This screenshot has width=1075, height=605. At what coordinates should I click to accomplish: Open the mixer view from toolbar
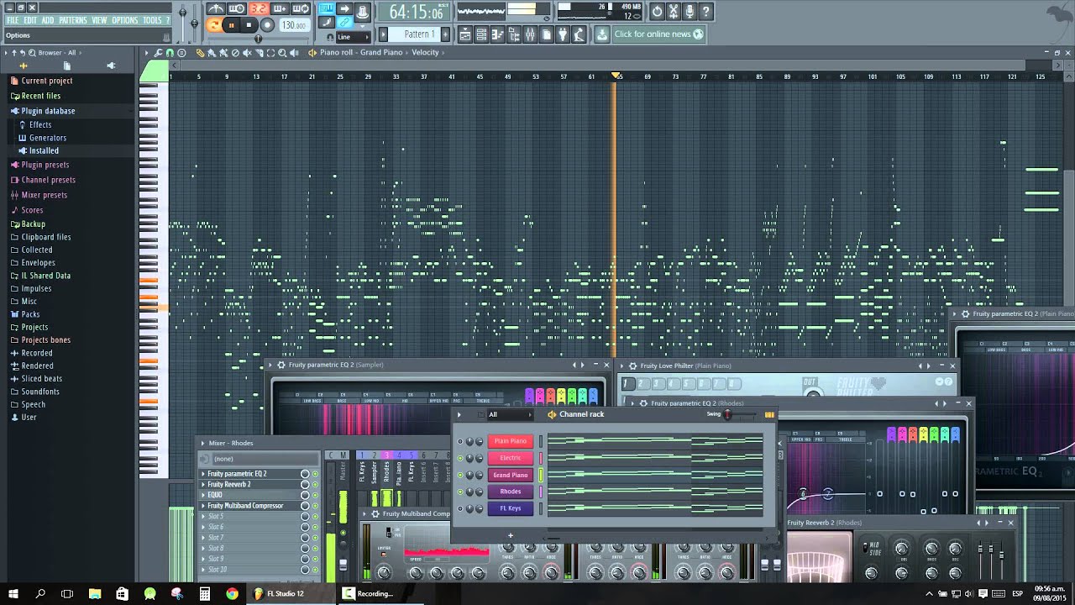click(530, 34)
